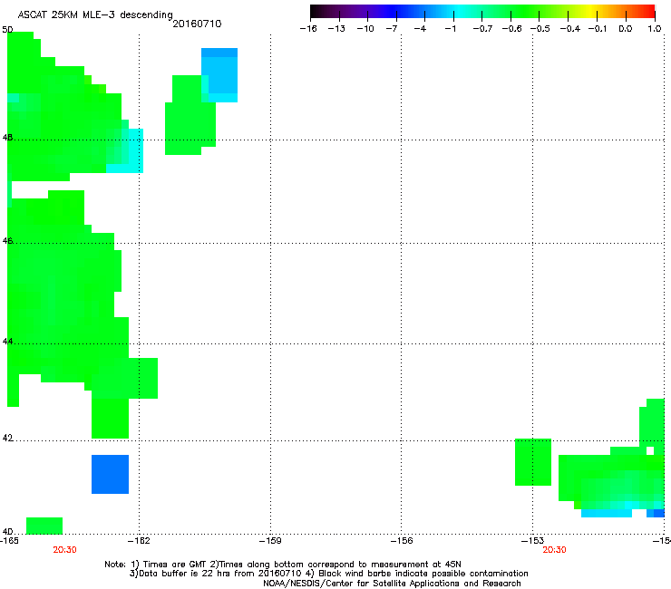The width and height of the screenshot is (671, 589).
Task: Click latitude label 42 on the left axis
Action: pos(7,438)
